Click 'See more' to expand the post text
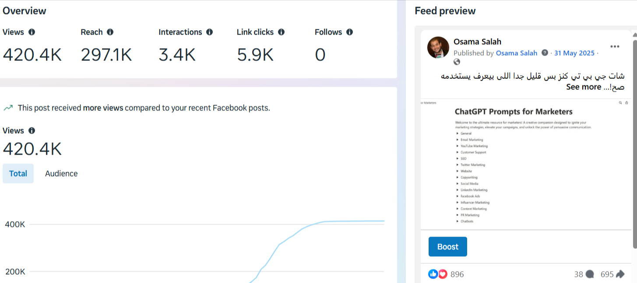 click(584, 87)
